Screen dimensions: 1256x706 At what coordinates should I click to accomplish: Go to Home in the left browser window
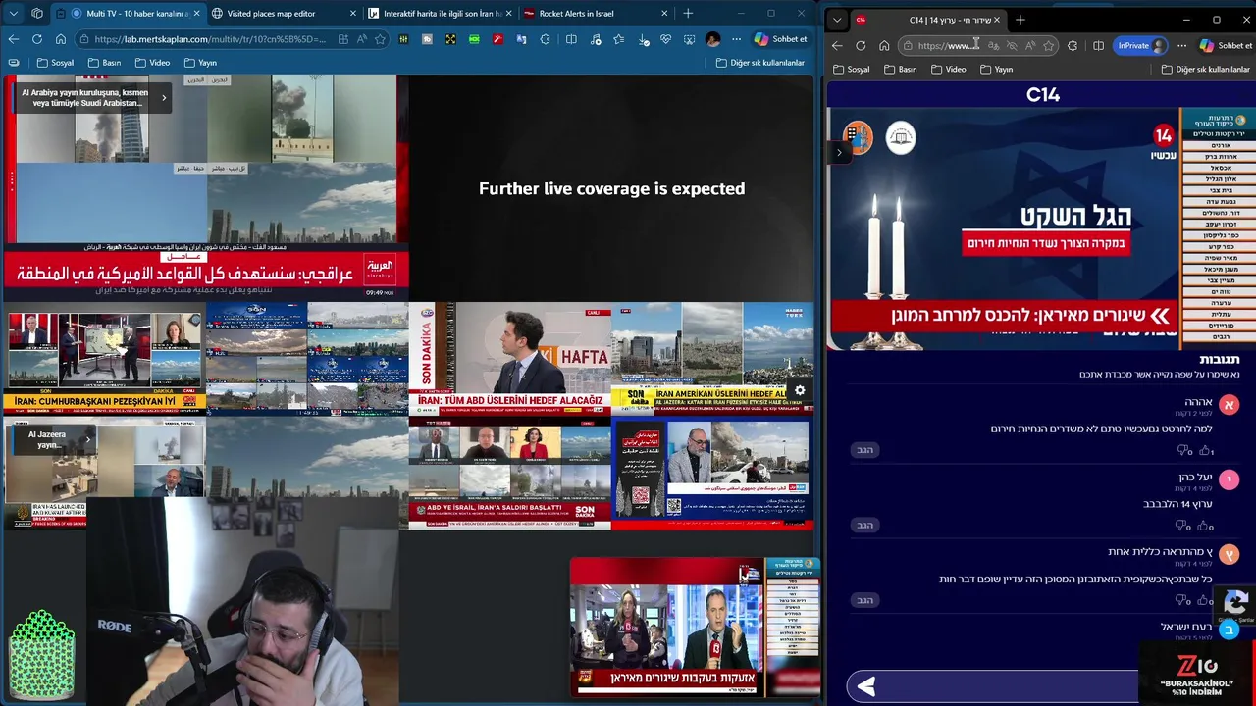pyautogui.click(x=61, y=39)
